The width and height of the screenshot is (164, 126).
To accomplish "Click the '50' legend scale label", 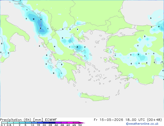I will tap(80, 125).
